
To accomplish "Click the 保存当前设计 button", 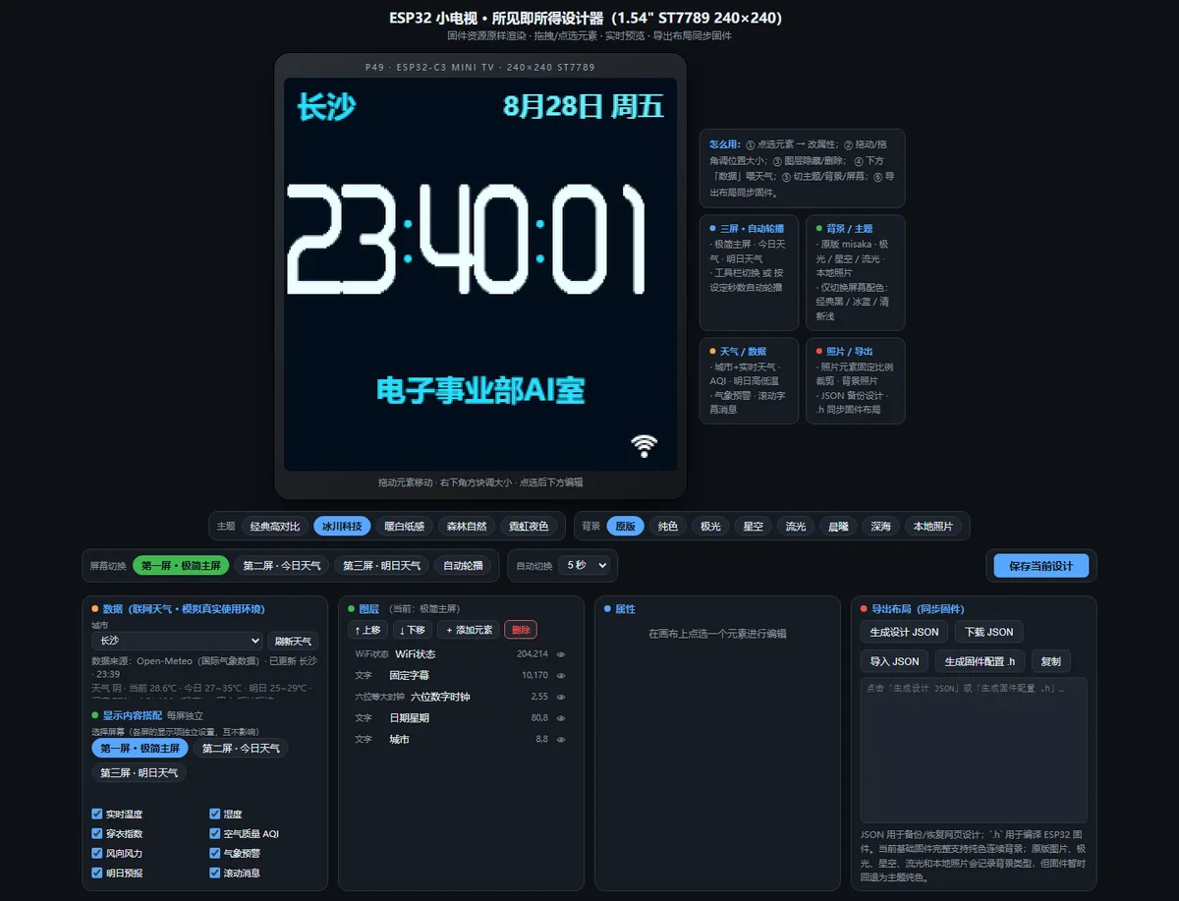I will pos(1041,566).
